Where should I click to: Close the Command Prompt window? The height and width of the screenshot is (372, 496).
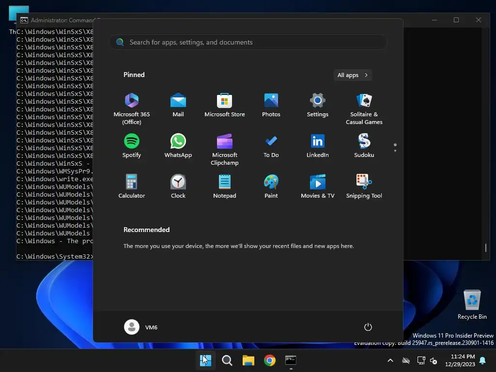coord(479,20)
